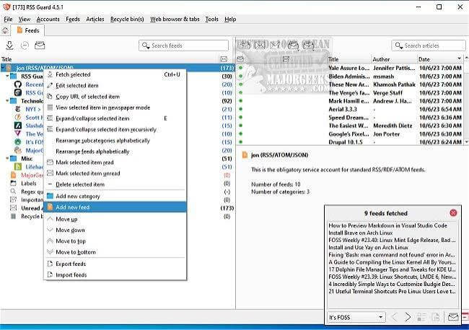Click the search icon in Search feeds box
The image size is (469, 330).
pos(146,45)
